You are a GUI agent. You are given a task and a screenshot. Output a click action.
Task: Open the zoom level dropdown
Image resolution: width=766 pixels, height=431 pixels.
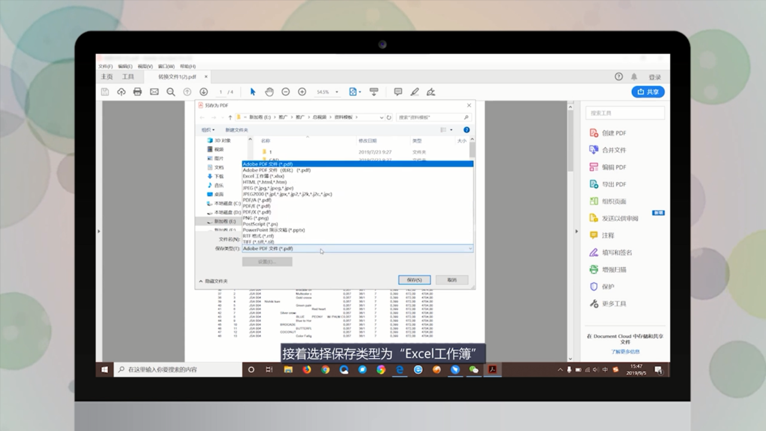[x=335, y=92]
